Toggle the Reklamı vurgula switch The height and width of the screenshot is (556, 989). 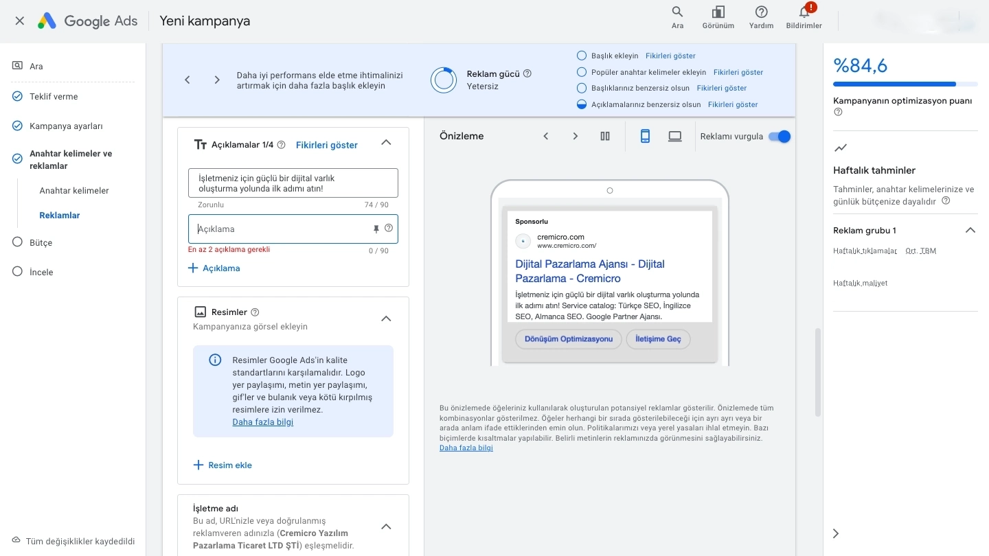(x=780, y=136)
